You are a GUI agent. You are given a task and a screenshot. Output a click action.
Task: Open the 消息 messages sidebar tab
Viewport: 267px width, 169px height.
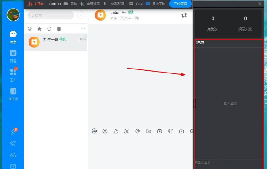click(x=13, y=37)
